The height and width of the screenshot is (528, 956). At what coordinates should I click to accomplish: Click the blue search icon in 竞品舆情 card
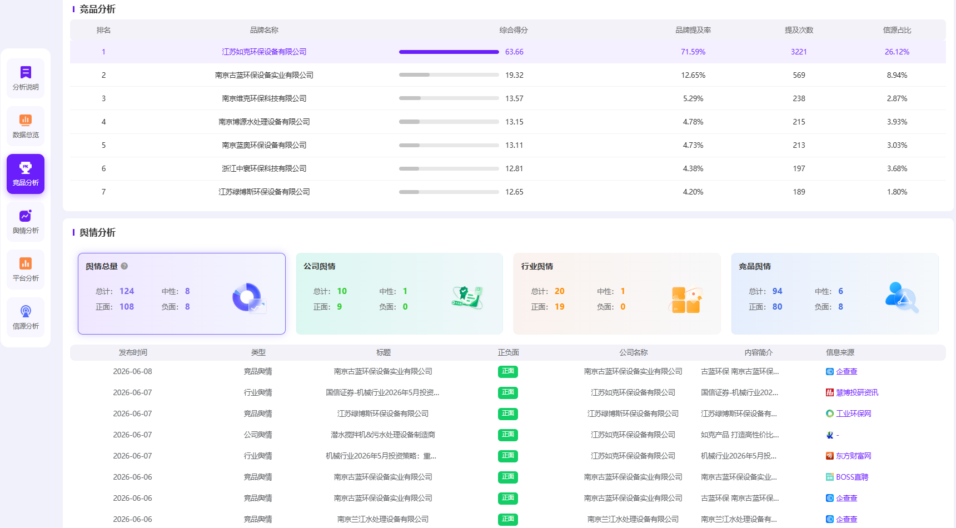pos(902,297)
